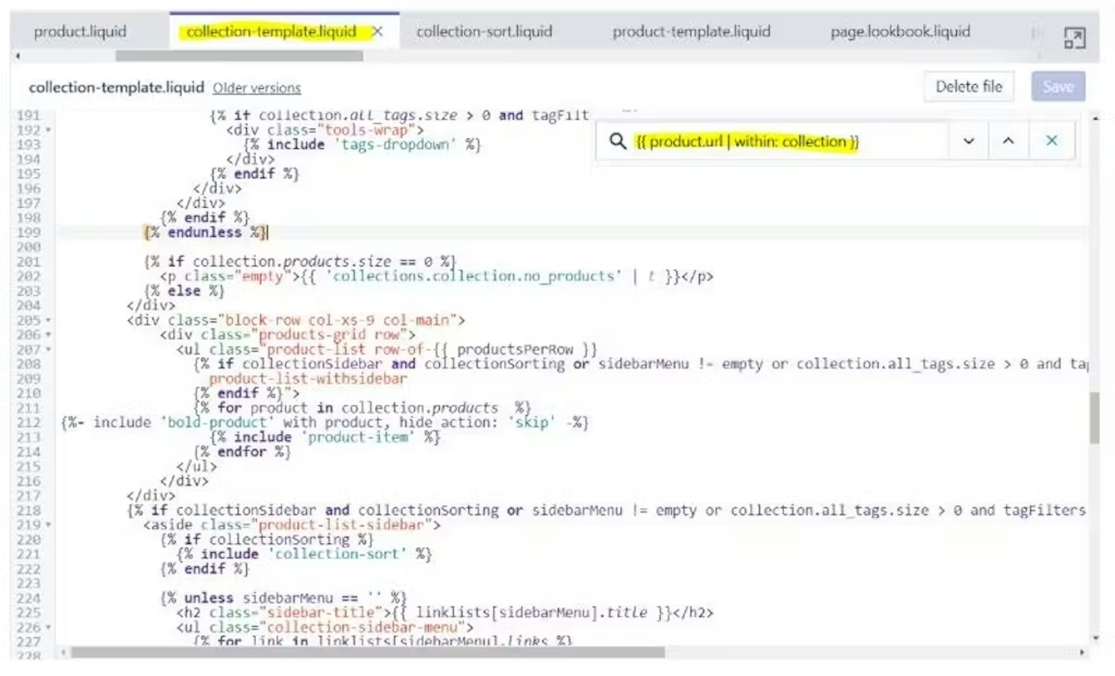Switch to product.liquid tab
This screenshot has height=676, width=1115.
pos(80,32)
